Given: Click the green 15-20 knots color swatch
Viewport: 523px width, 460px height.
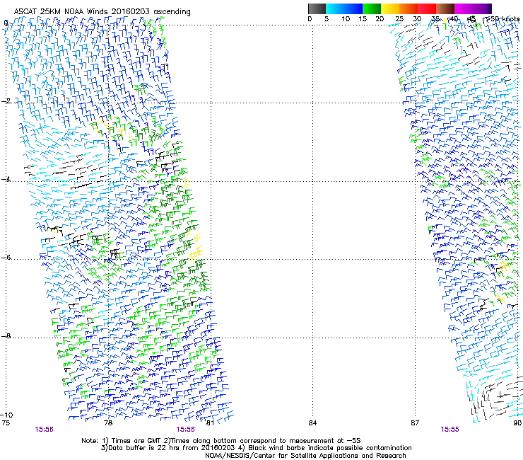Looking at the screenshot, I should click(x=372, y=8).
